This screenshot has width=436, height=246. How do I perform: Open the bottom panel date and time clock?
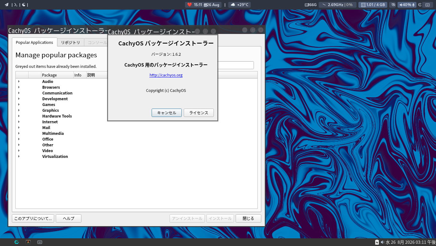(411, 242)
